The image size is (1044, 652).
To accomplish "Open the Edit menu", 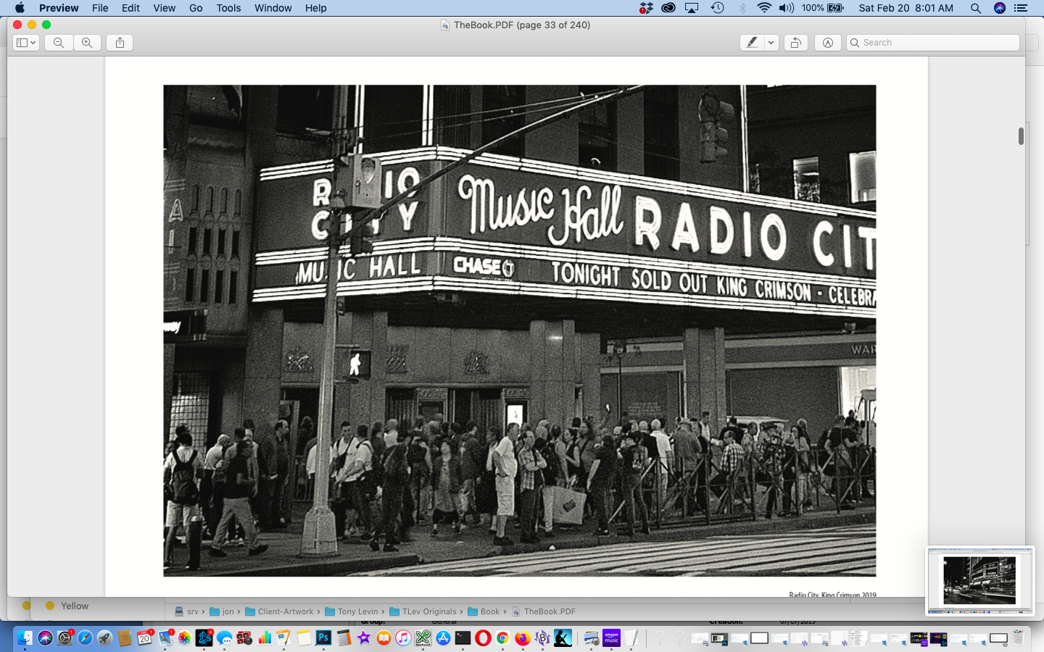I will (x=130, y=8).
